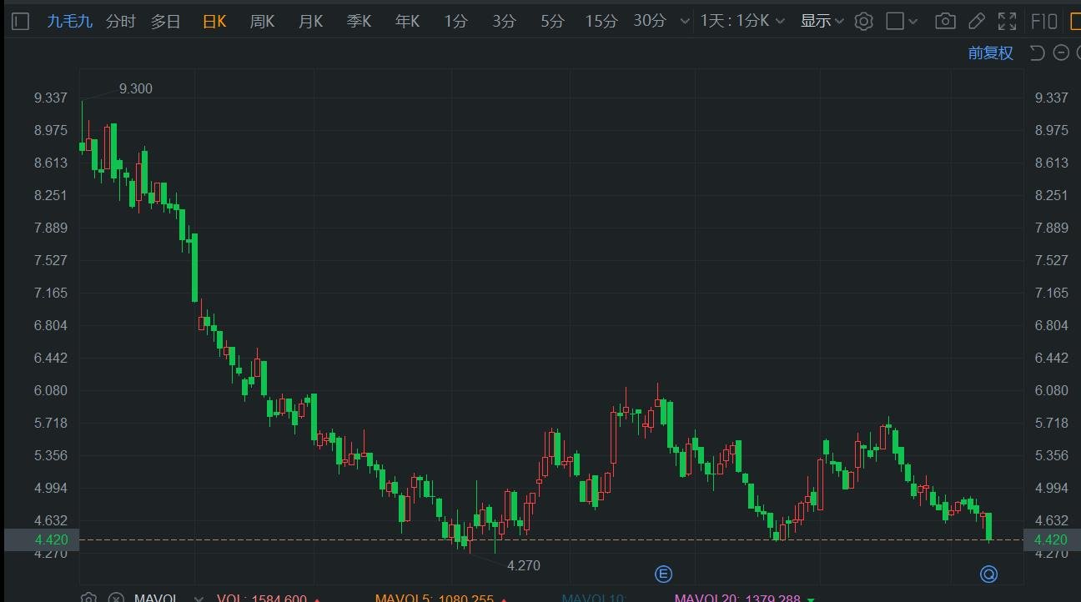Open the 显示 display dropdown
The width and height of the screenshot is (1081, 602).
822,21
